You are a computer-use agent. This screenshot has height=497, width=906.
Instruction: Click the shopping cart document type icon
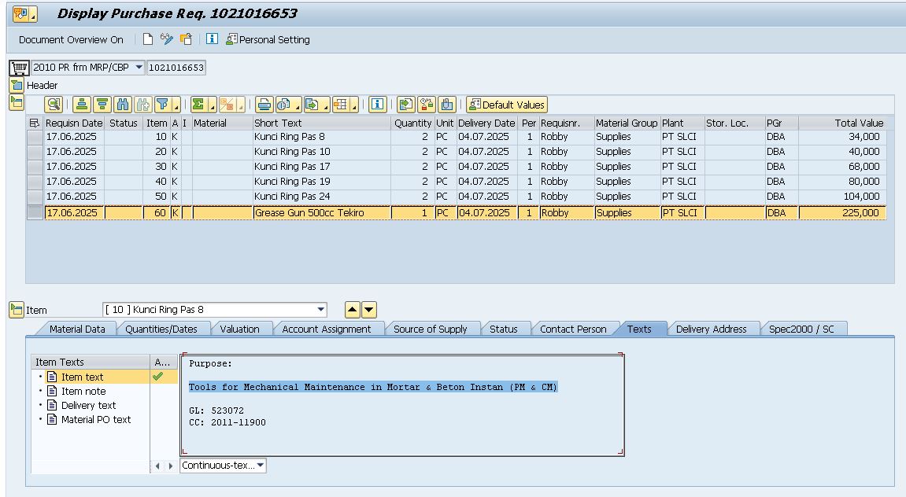(19, 68)
